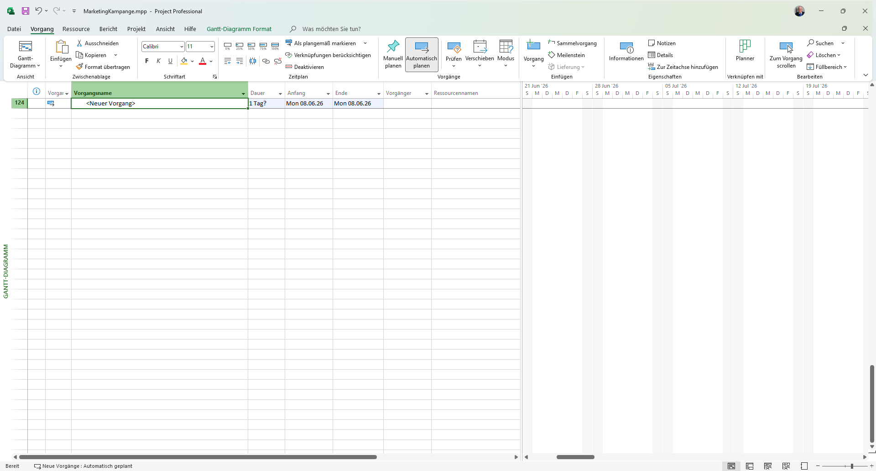Click the unlink tasks icon
This screenshot has height=471, width=876.
(x=278, y=61)
